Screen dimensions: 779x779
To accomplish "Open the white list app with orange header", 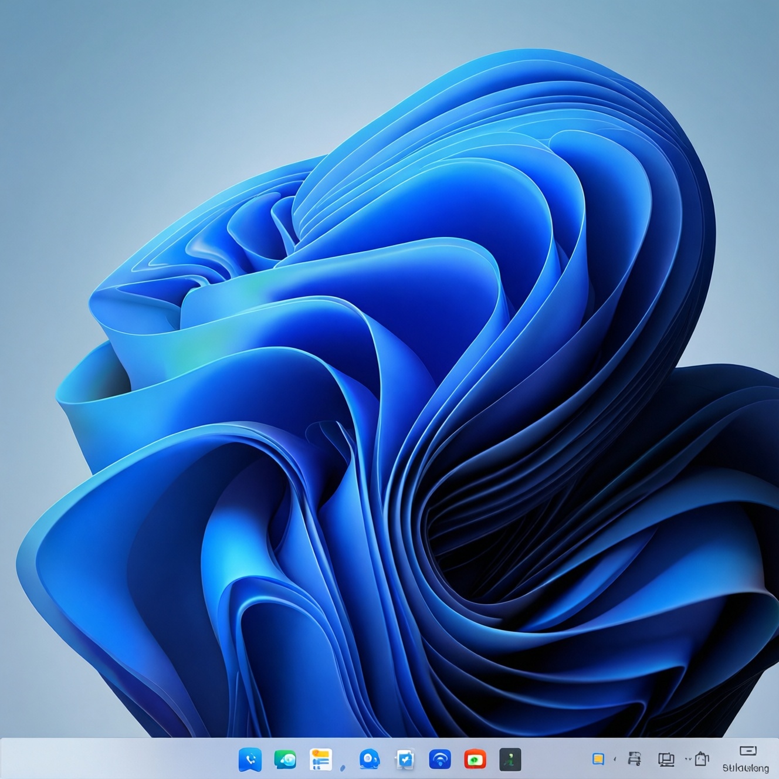I will click(x=321, y=760).
